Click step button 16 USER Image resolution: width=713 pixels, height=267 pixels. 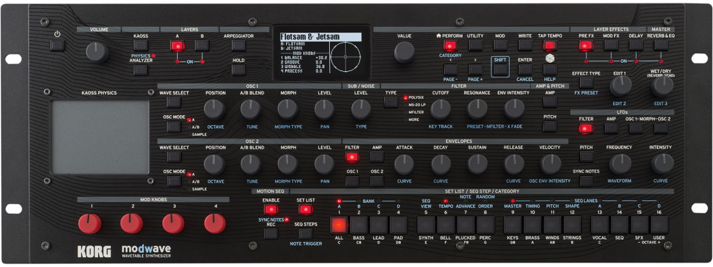coord(660,225)
